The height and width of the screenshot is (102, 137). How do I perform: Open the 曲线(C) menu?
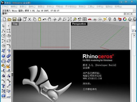(32, 7)
